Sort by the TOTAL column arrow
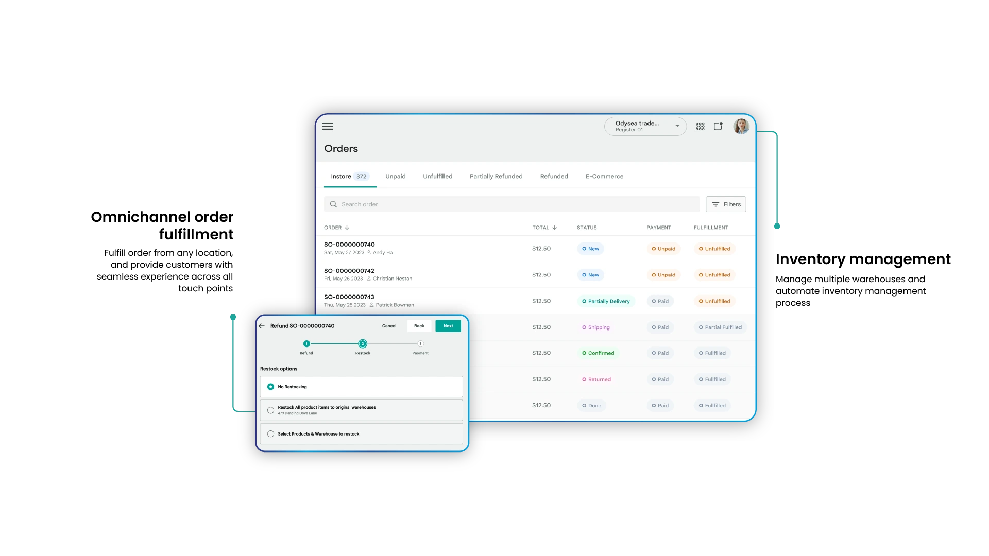 click(x=555, y=227)
